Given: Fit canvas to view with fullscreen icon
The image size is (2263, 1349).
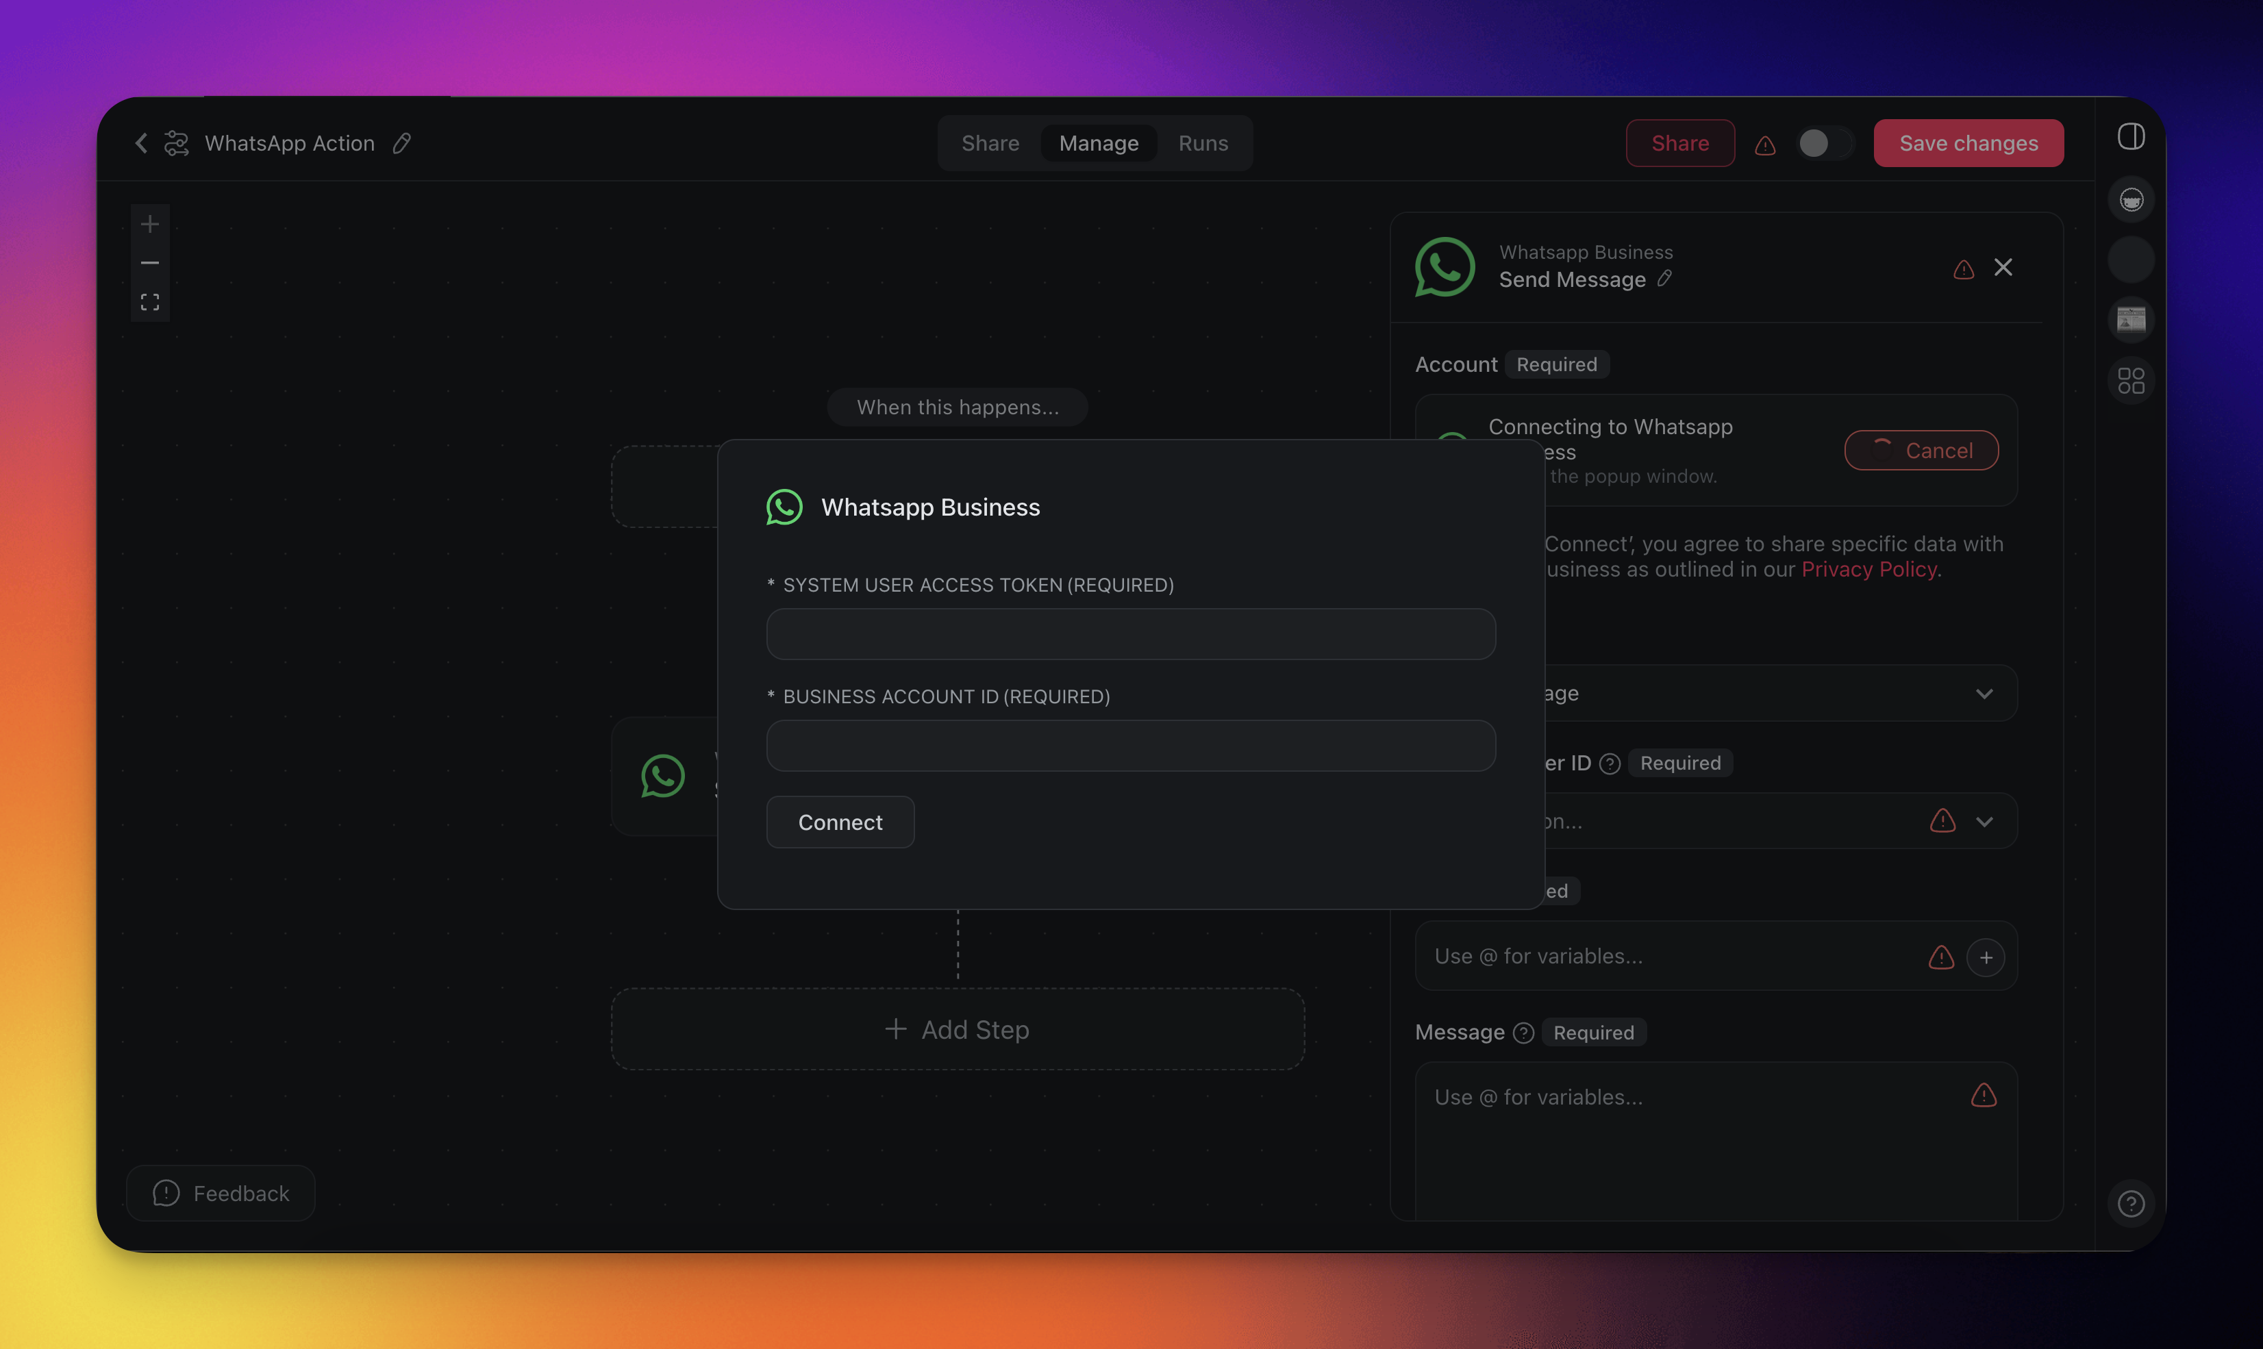Looking at the screenshot, I should coord(150,302).
